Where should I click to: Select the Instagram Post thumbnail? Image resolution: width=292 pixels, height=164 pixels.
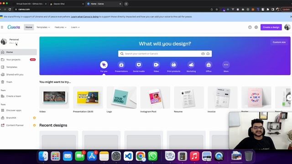[x=155, y=97]
